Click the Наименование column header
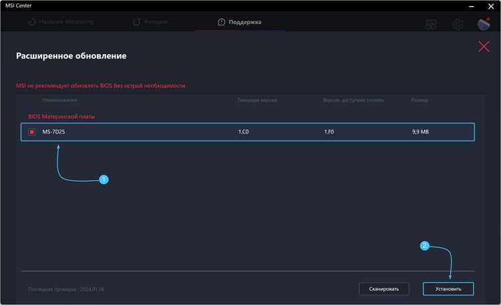 (x=59, y=100)
